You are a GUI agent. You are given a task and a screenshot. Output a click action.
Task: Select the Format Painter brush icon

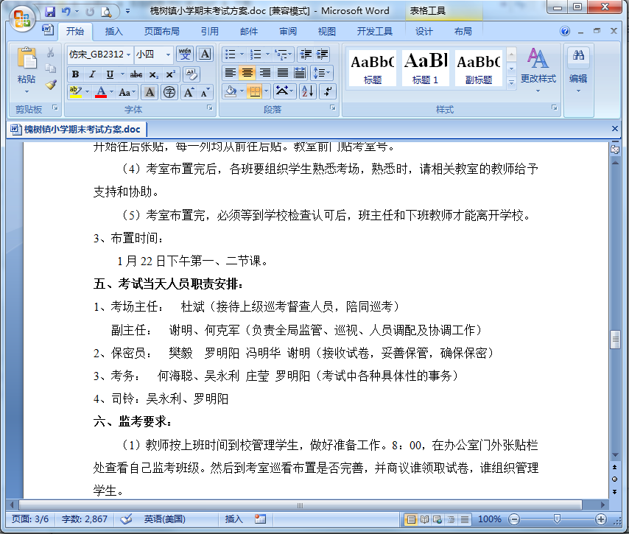pos(51,85)
